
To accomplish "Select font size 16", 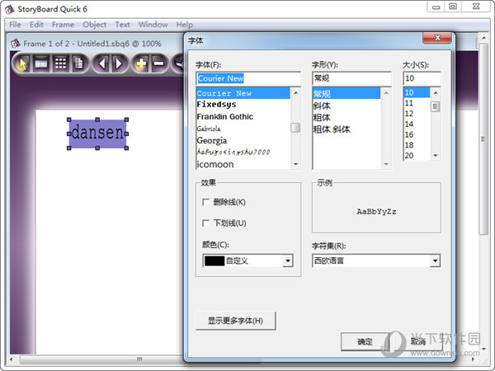I will (417, 134).
